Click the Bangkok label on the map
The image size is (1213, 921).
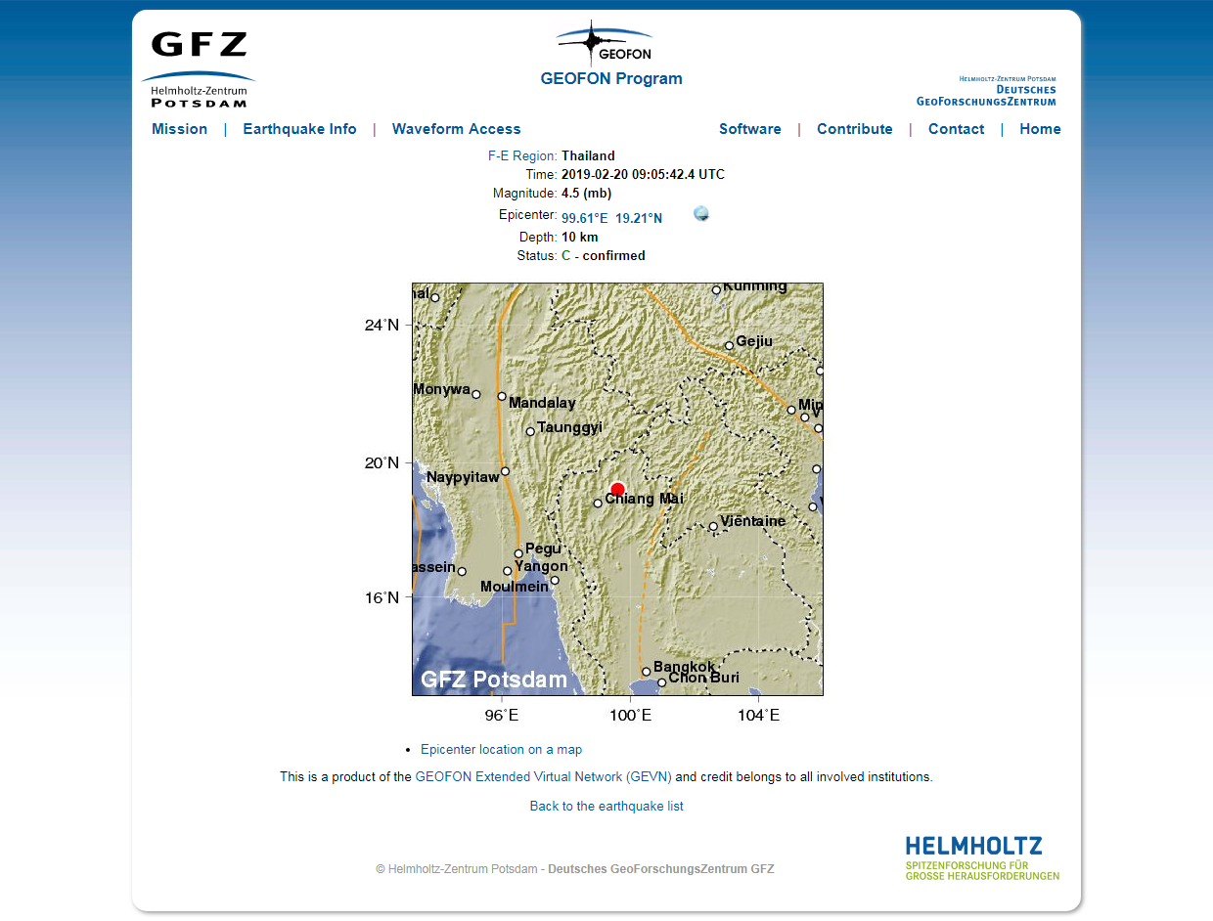point(685,667)
